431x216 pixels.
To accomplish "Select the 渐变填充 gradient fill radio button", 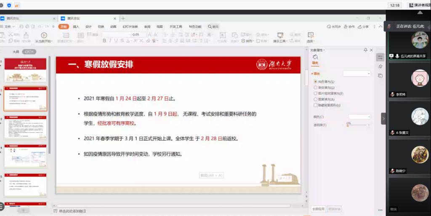I will (315, 87).
